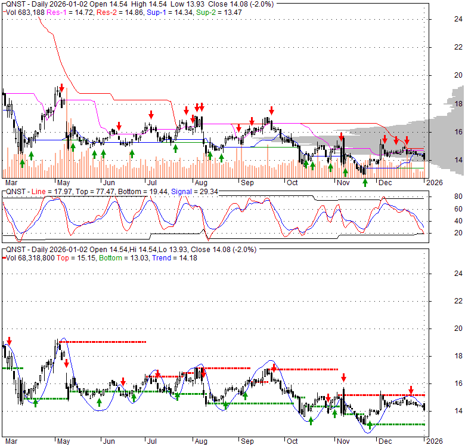The height and width of the screenshot is (445, 465).
Task: Click the 24 price label on top chart axis
Action: click(x=458, y=19)
